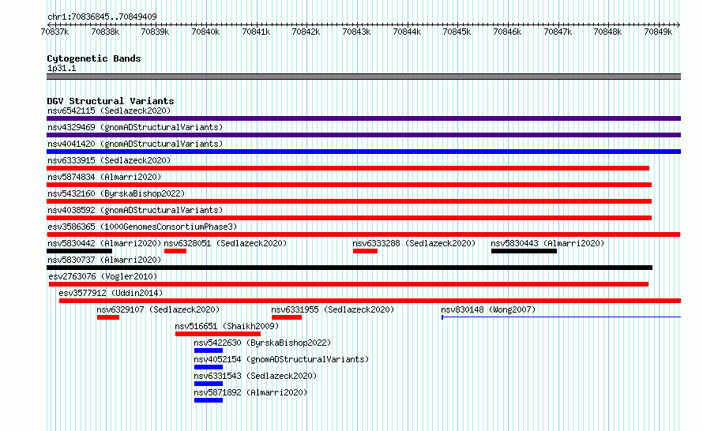703x431 pixels.
Task: Click the red bar under nsv6333915
Action: [348, 168]
